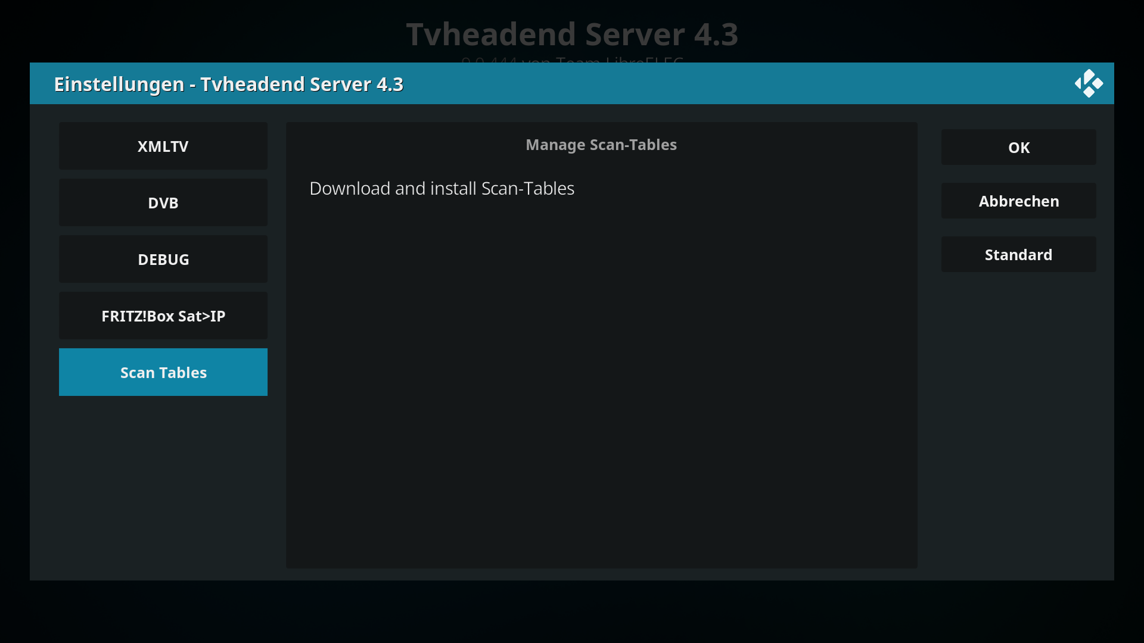Open the XMLTV settings category

point(163,146)
